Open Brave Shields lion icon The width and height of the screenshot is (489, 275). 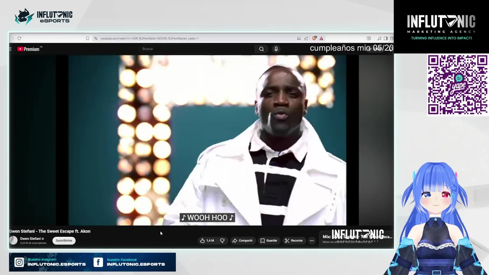point(314,38)
